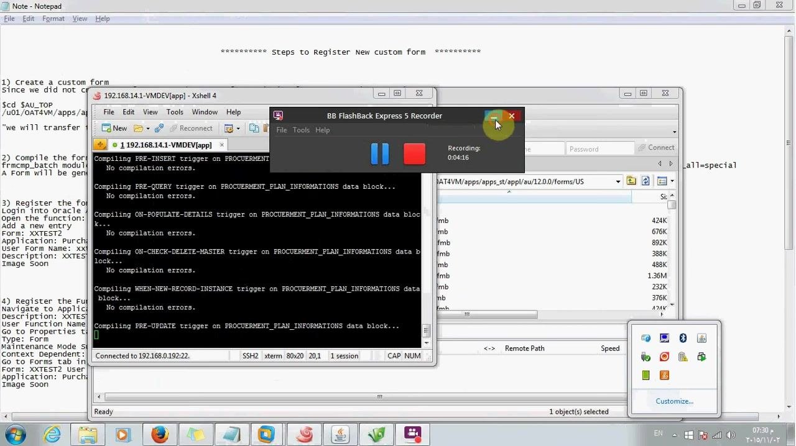The width and height of the screenshot is (796, 446).
Task: Expand the view mode dropdown arrow
Action: 672,181
